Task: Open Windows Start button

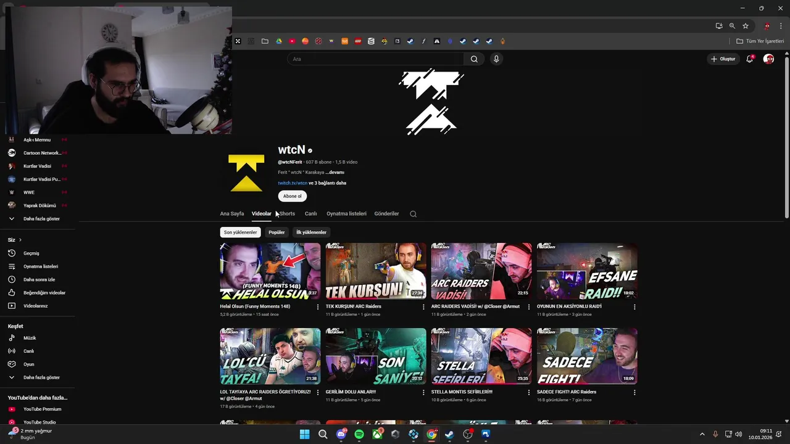Action: click(304, 434)
